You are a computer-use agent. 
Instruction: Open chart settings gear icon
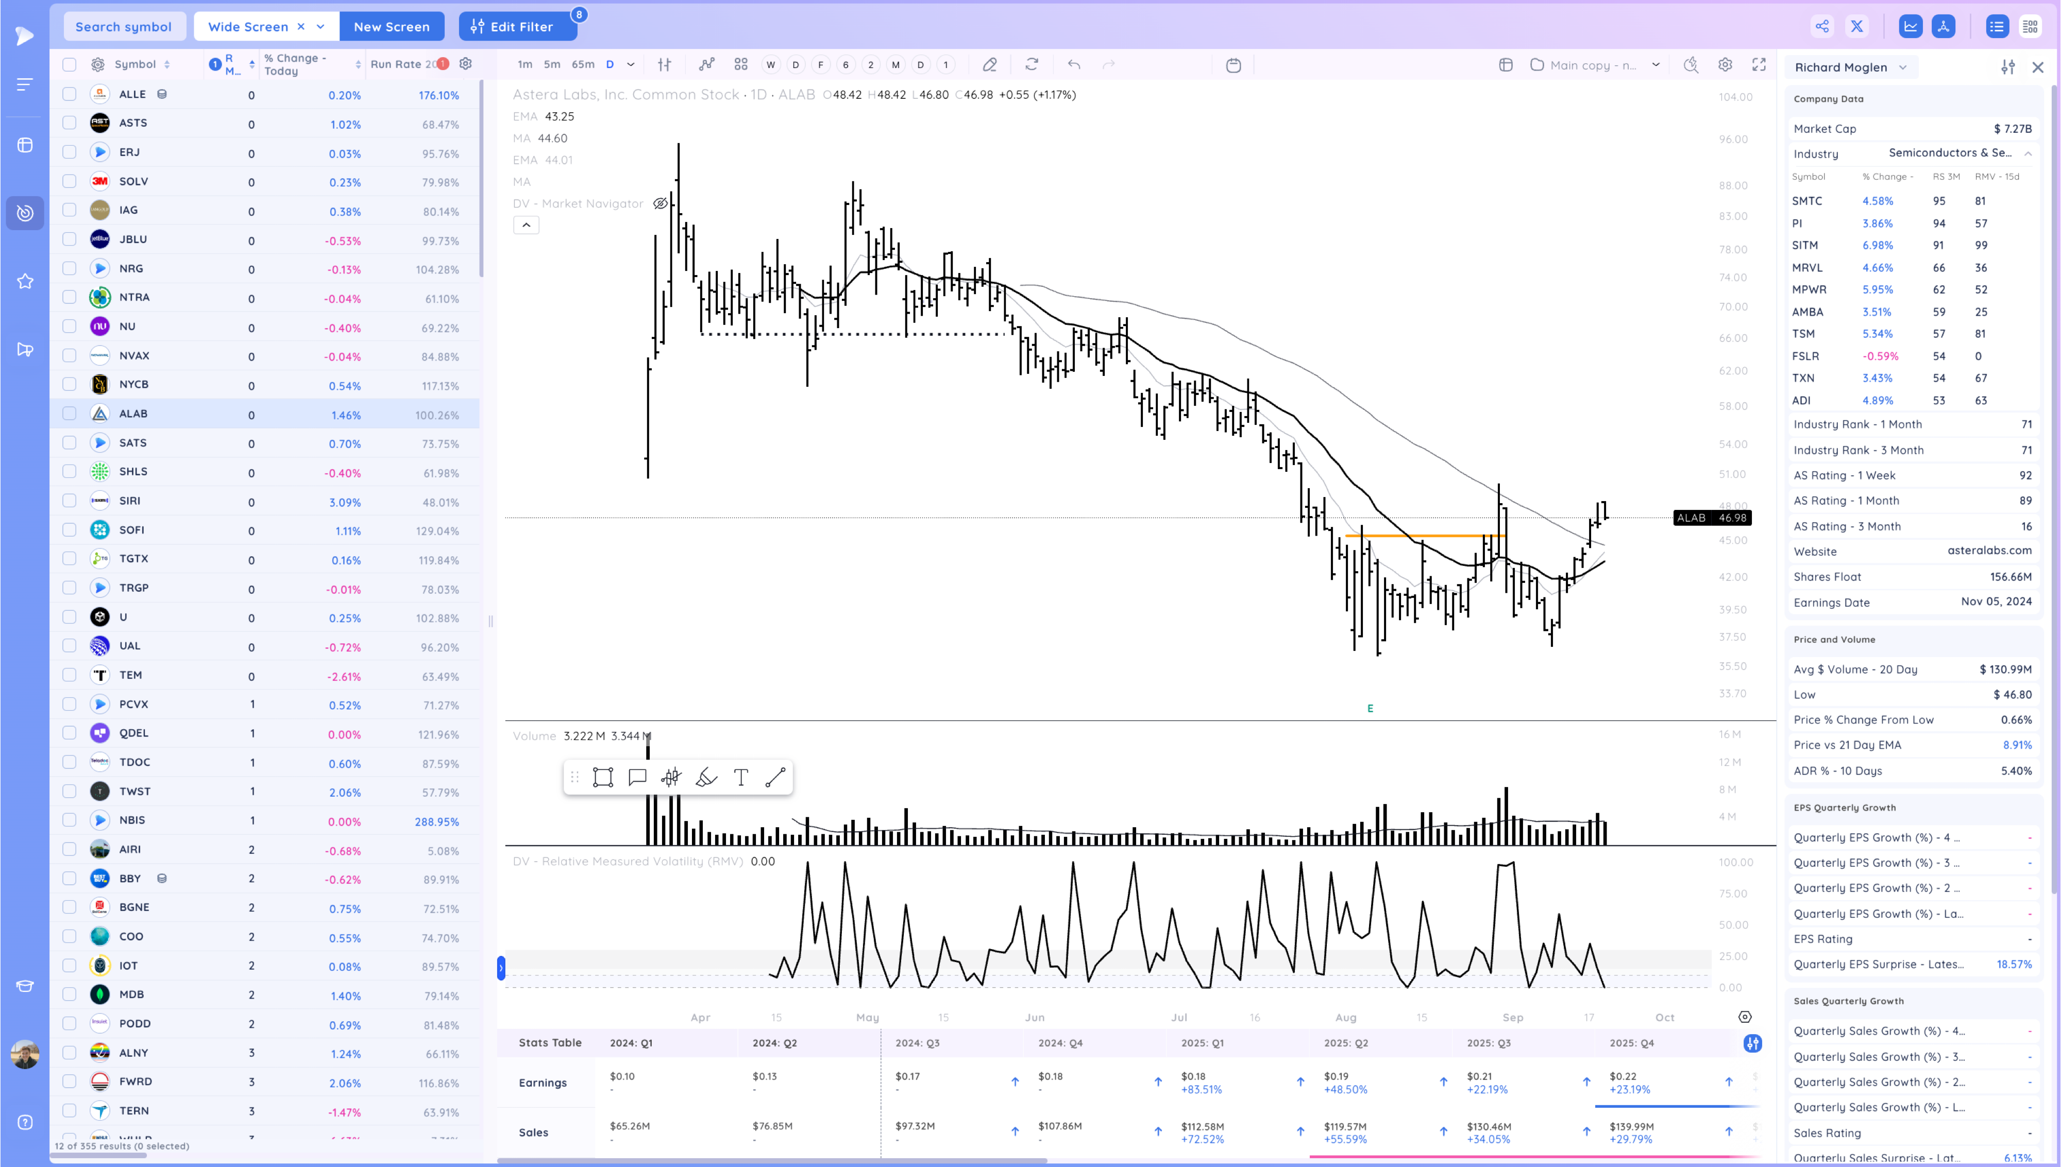pyautogui.click(x=1725, y=65)
